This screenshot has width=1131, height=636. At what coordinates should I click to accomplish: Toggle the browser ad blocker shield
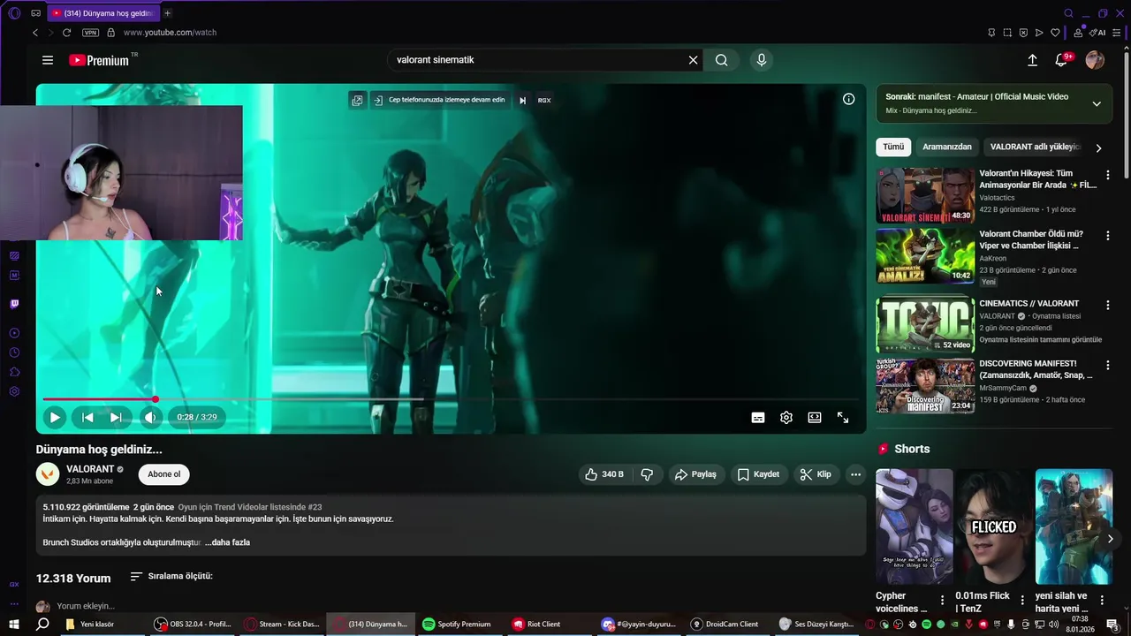pyautogui.click(x=1023, y=33)
